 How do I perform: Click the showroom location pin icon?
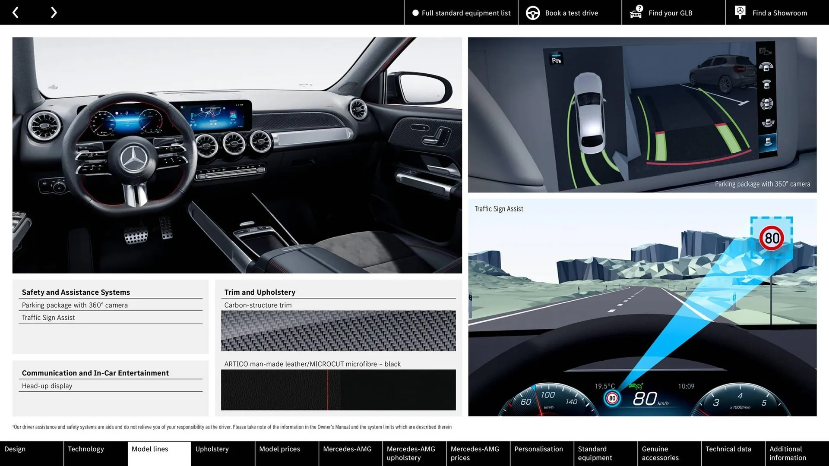tap(740, 12)
